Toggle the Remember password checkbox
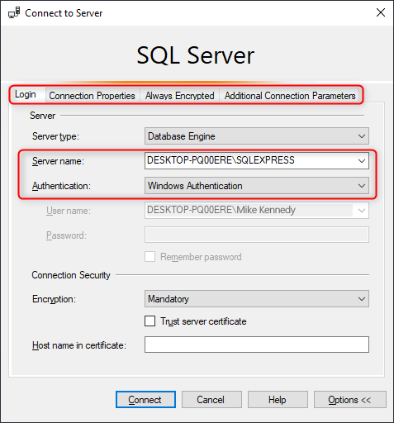This screenshot has height=423, width=394. pos(150,257)
